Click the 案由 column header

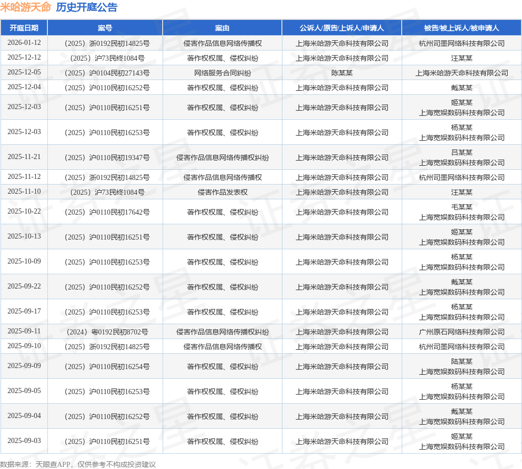[222, 28]
